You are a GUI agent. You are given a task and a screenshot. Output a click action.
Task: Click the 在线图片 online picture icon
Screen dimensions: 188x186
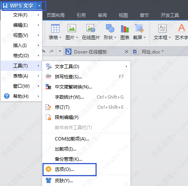[x=91, y=28]
